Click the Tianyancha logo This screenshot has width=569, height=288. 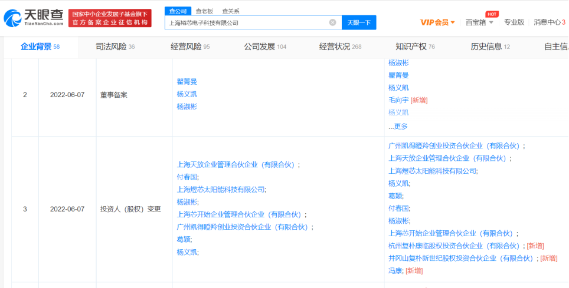point(34,18)
